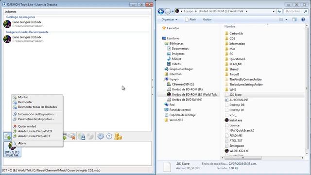
Task: Click the Grabar button in Explorer toolbar
Action: 207,19
